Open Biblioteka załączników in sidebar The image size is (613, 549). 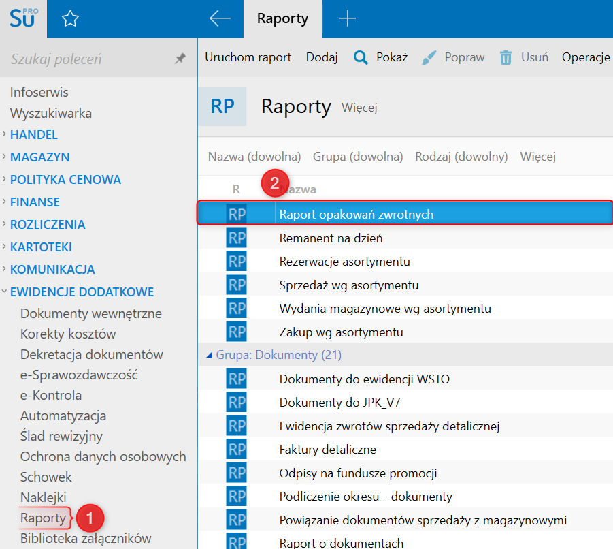coord(85,539)
